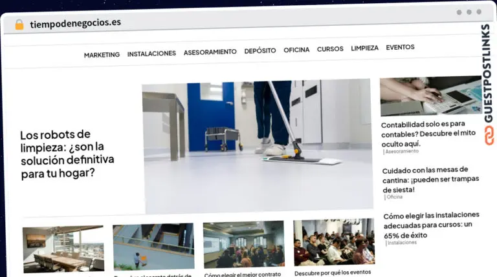Click the conference room table thumbnail

click(x=63, y=249)
